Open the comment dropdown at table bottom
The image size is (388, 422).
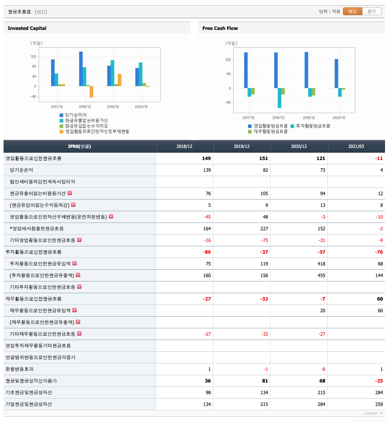[373, 413]
